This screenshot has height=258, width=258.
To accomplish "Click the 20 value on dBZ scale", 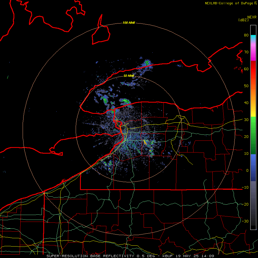I will pos(246,136).
